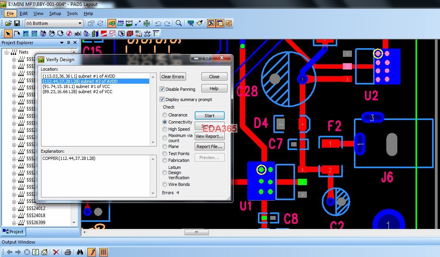The width and height of the screenshot is (440, 257).
Task: Select Plane check option
Action: pyautogui.click(x=165, y=146)
